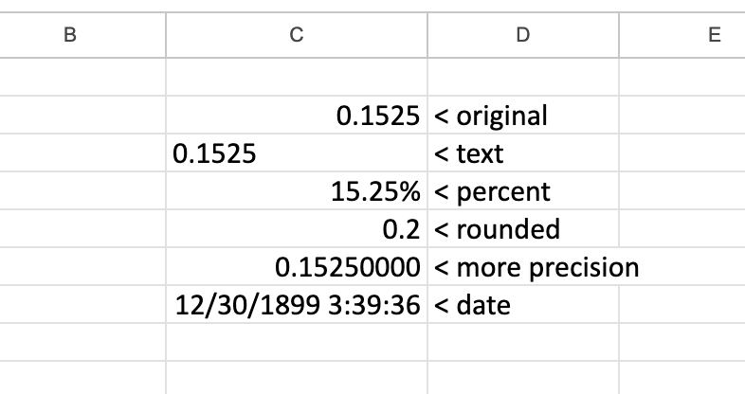This screenshot has height=394, width=745.
Task: Click the '< original' label cell
Action: pos(523,116)
